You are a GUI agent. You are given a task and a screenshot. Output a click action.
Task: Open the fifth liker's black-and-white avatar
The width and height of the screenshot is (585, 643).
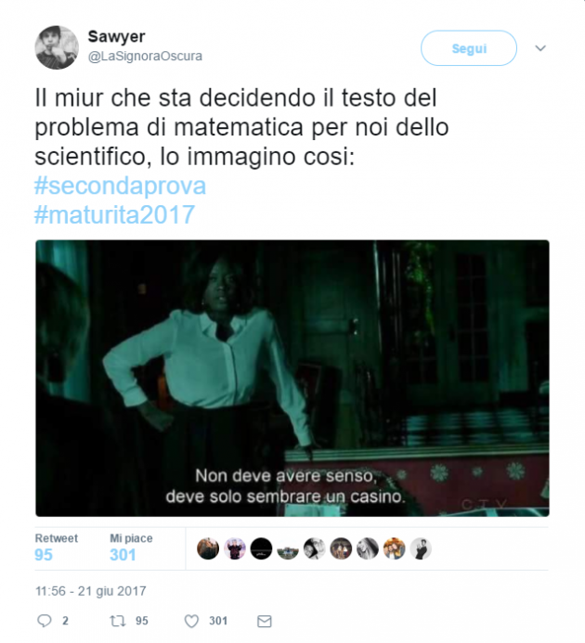point(315,548)
